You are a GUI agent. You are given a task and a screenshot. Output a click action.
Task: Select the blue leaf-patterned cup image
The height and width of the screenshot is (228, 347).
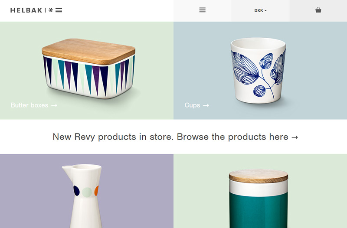(x=258, y=71)
